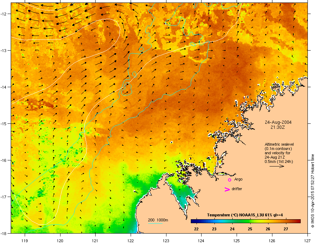Click the IMOS Hobart time vertical credit text
The image size is (315, 244).
tap(312, 191)
